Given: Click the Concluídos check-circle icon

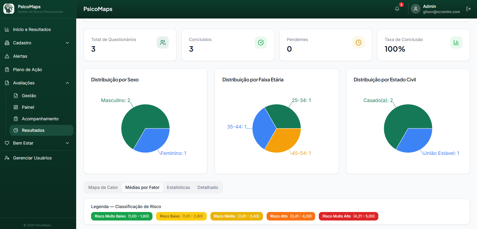Looking at the screenshot, I should pyautogui.click(x=261, y=43).
